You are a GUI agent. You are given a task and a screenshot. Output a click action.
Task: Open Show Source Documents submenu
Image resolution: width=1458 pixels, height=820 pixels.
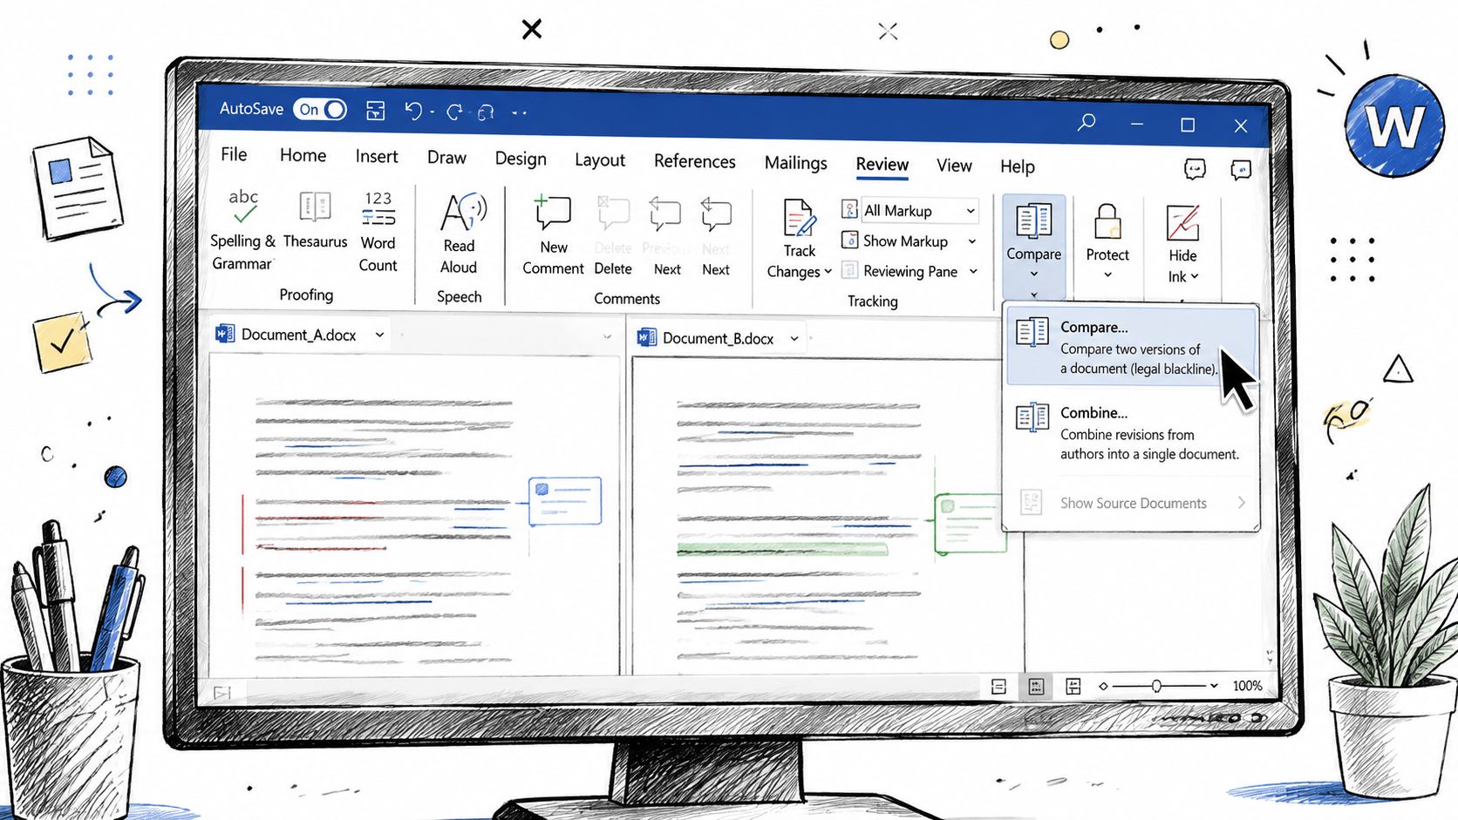click(x=1131, y=503)
